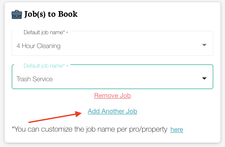Select the "4 Hour Cleaning" value text

click(x=38, y=46)
